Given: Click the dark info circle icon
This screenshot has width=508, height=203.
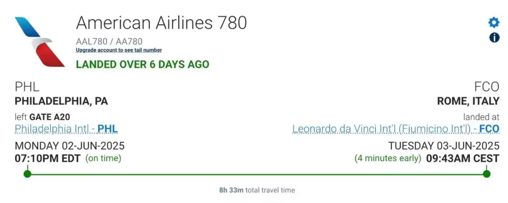Looking at the screenshot, I should pos(494,38).
